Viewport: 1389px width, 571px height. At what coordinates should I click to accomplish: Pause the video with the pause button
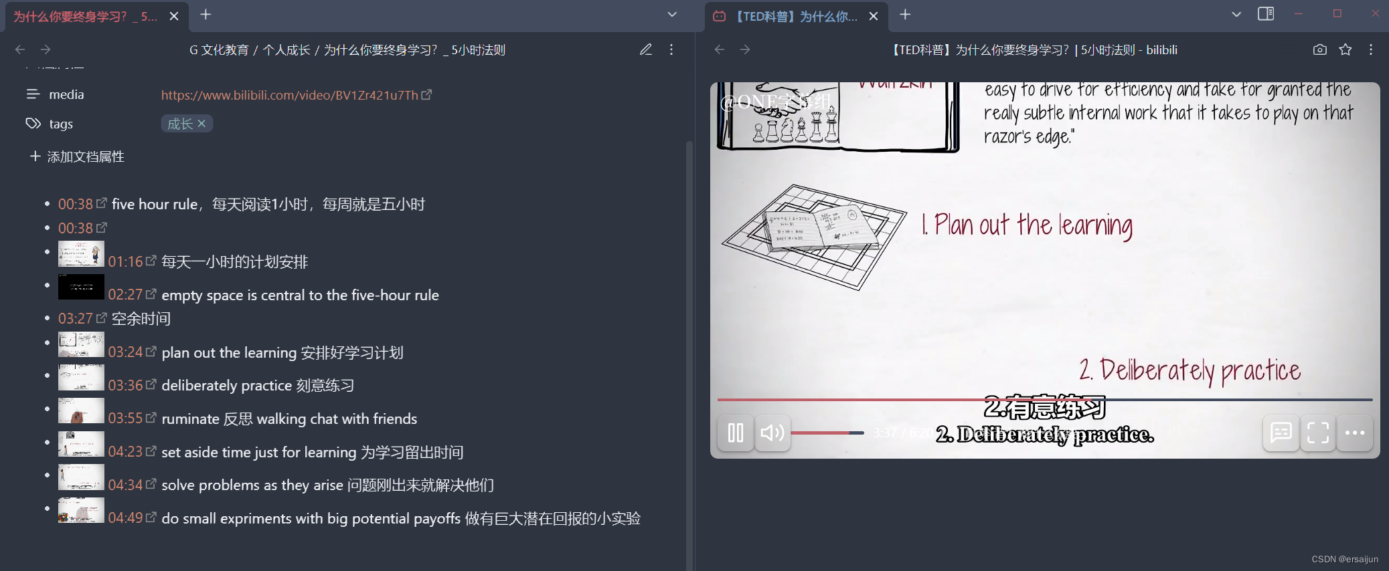(736, 433)
